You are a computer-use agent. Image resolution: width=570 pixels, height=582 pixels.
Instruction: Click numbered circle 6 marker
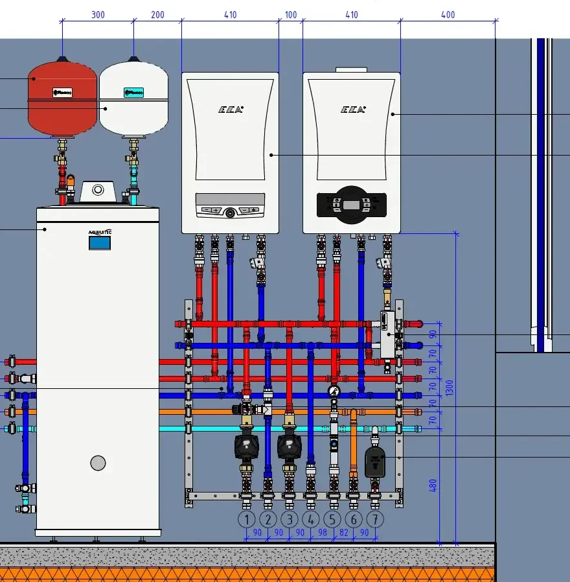pyautogui.click(x=354, y=519)
